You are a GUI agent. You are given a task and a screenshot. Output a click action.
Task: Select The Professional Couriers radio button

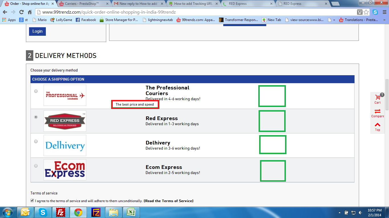tap(36, 91)
